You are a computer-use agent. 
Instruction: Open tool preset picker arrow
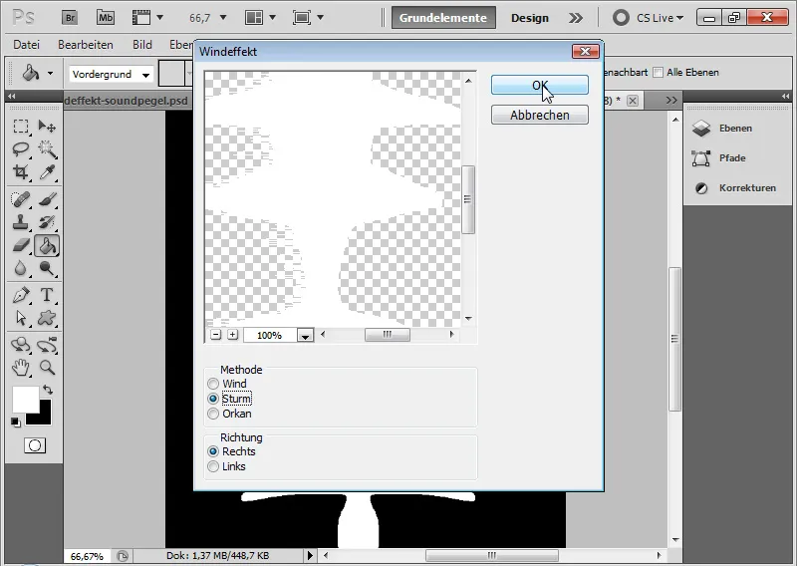tap(50, 73)
